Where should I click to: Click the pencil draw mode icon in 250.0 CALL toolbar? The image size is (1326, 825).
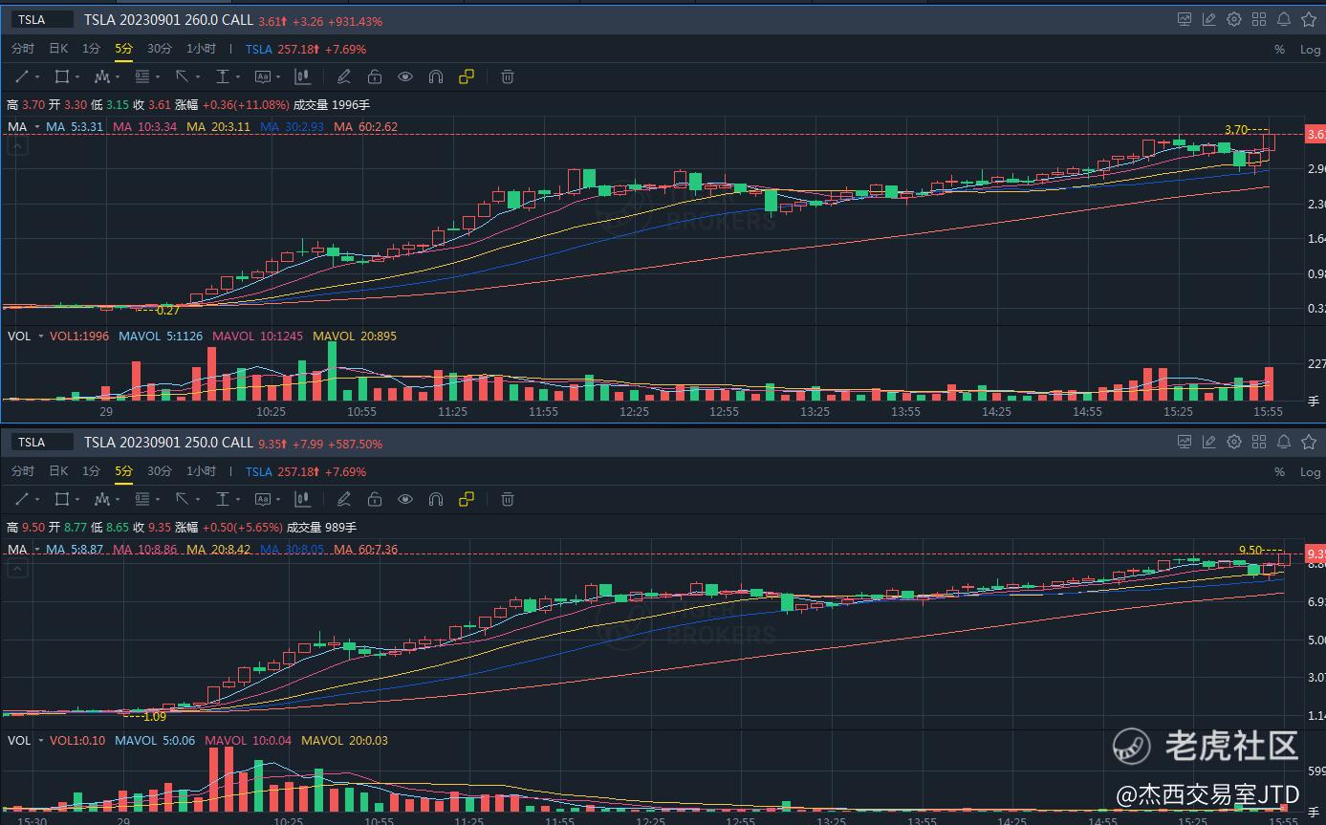point(344,499)
